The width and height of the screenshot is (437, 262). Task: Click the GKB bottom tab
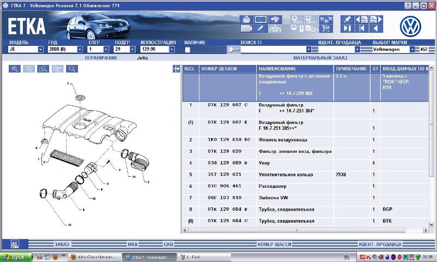coord(168,245)
